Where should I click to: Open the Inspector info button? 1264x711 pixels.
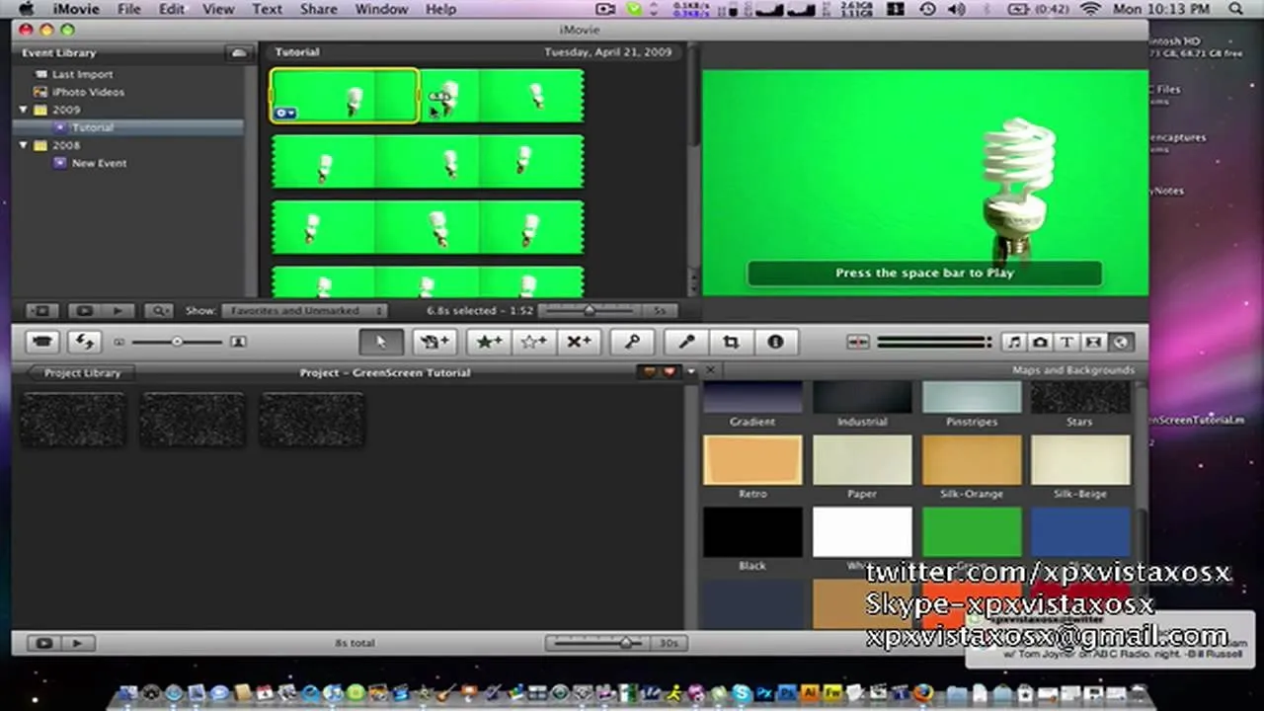tap(775, 342)
